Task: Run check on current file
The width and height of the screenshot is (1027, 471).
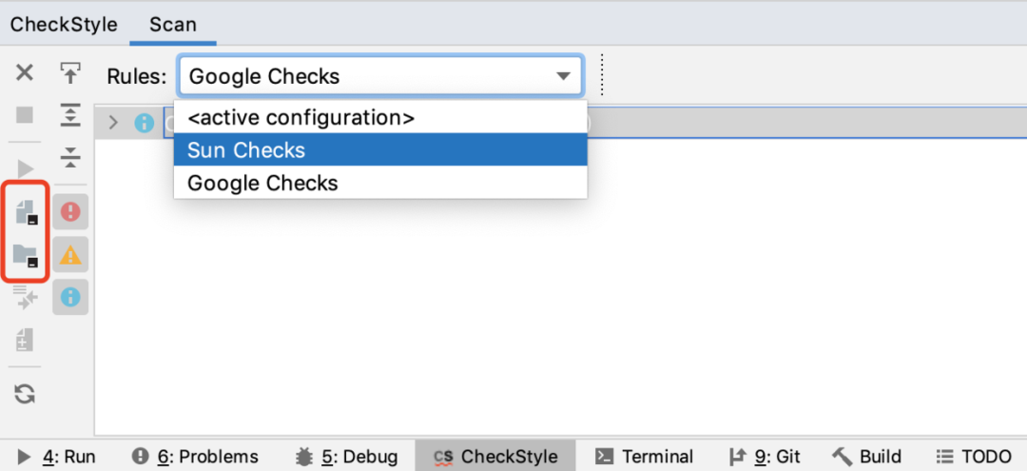Action: (x=25, y=169)
